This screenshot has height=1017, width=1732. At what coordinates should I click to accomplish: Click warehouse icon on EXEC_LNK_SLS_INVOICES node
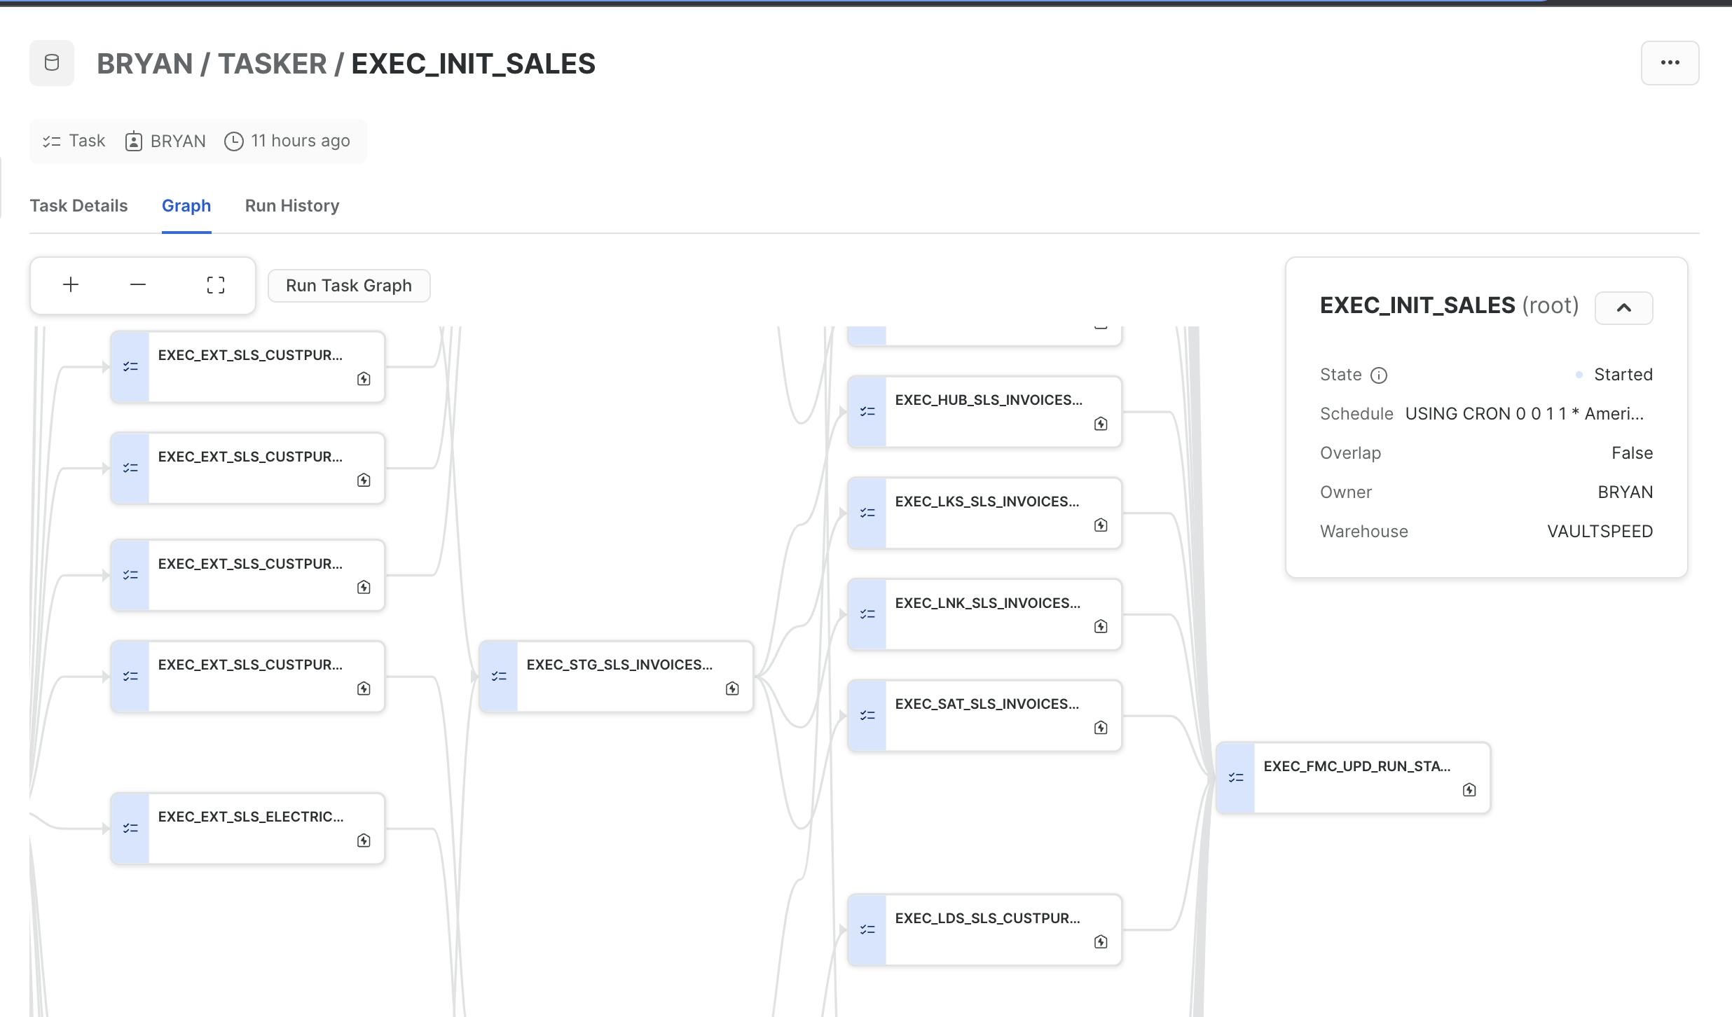(x=1101, y=626)
